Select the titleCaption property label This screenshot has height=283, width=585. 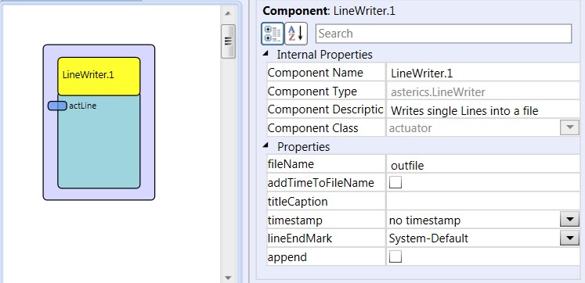point(298,202)
